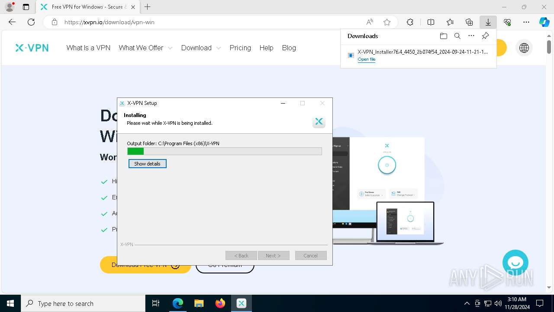This screenshot has height=312, width=554.
Task: Click the Cancel button in setup
Action: point(311,256)
